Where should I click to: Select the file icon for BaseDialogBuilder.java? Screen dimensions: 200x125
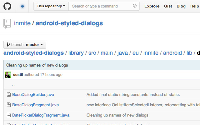tap(9, 94)
